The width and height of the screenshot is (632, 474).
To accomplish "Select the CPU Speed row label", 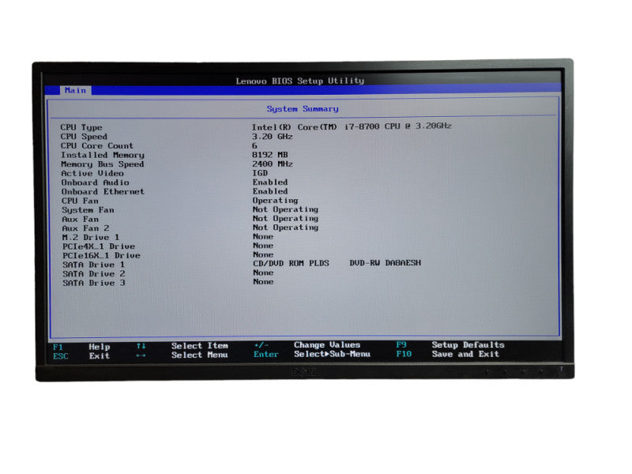I will pos(84,137).
